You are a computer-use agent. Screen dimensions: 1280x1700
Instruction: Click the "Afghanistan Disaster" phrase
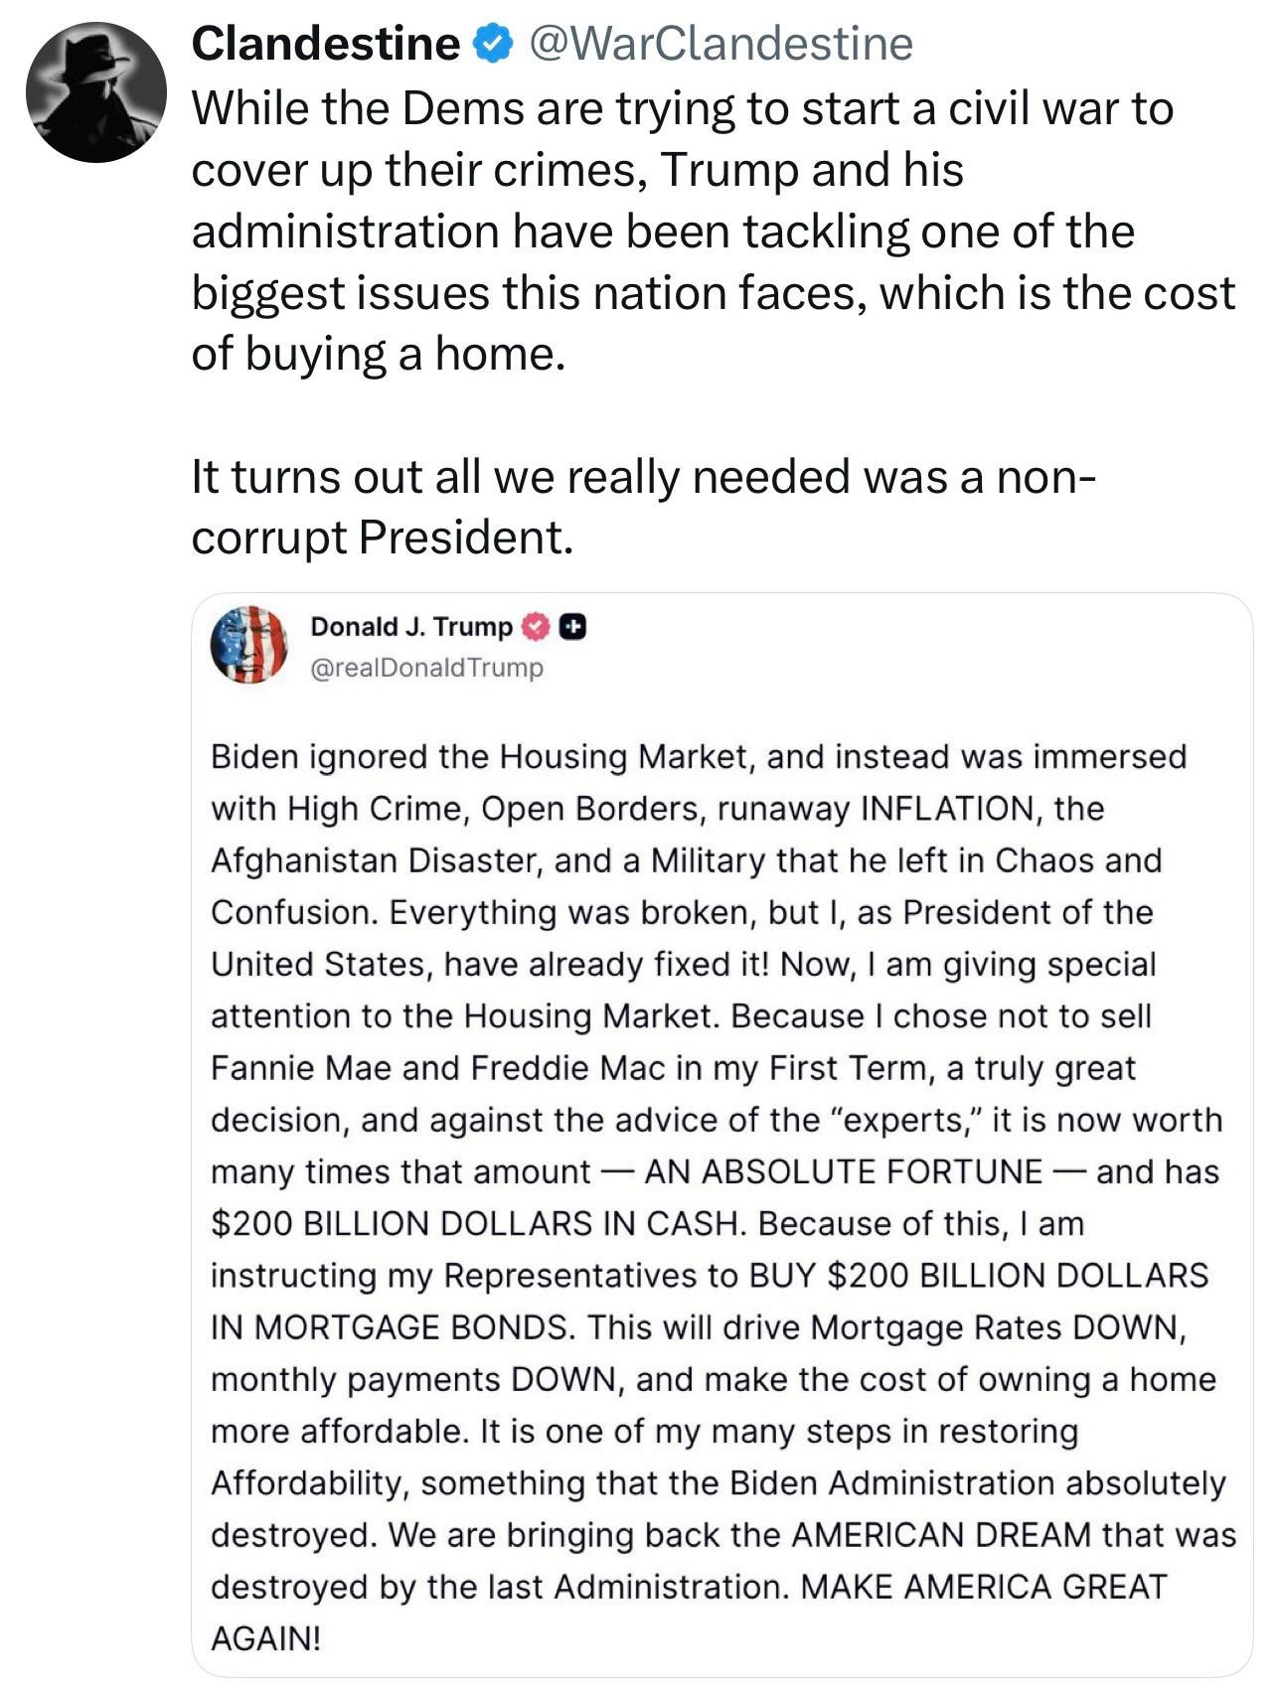pos(375,860)
